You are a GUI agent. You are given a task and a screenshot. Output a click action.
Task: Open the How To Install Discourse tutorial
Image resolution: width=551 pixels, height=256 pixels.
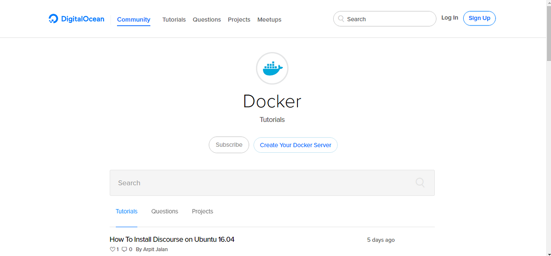click(172, 239)
